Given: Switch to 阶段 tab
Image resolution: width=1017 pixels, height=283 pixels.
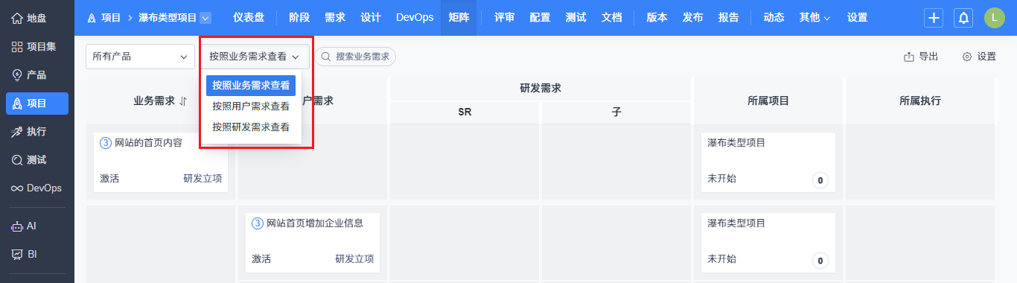Looking at the screenshot, I should [299, 18].
